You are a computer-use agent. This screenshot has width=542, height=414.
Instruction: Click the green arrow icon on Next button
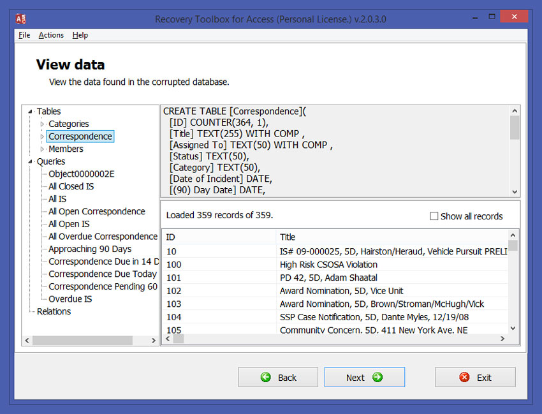(x=377, y=378)
